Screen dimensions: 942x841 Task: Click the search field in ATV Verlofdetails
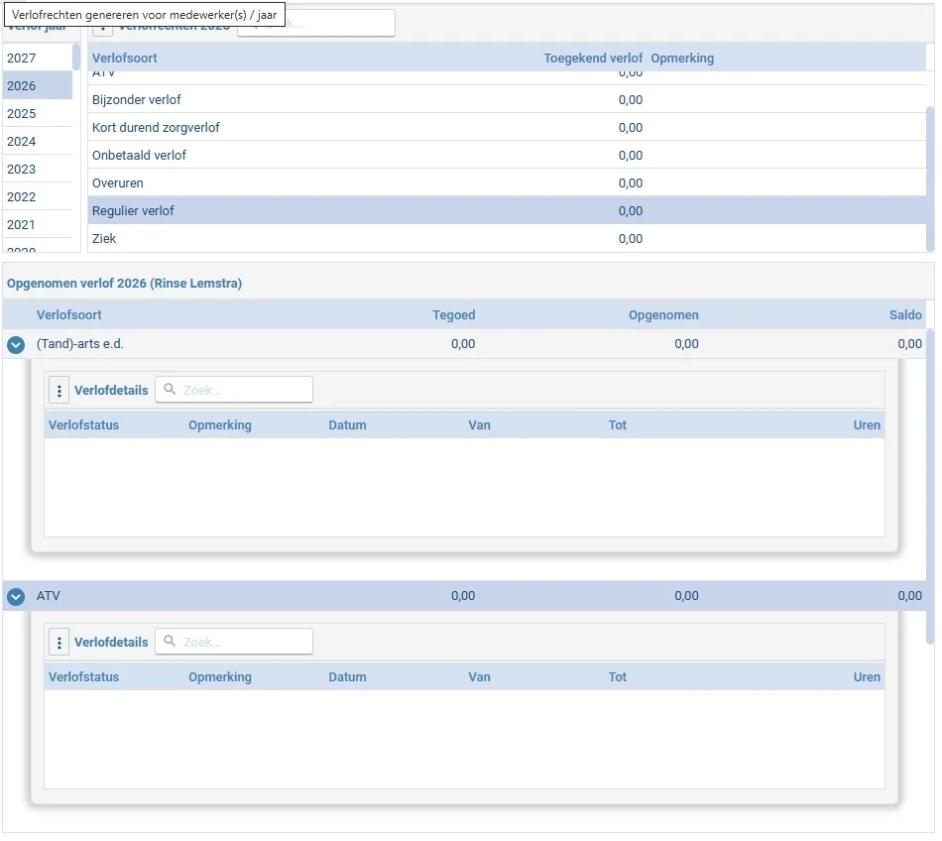click(x=234, y=644)
